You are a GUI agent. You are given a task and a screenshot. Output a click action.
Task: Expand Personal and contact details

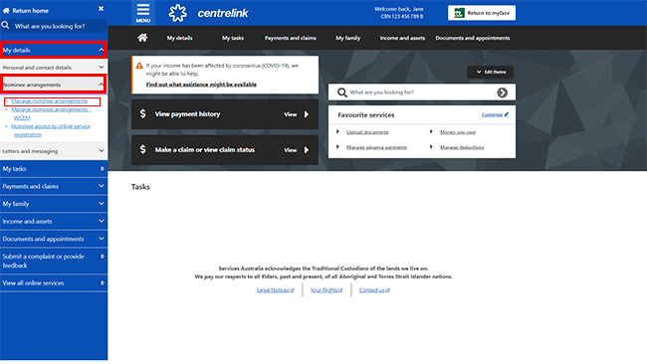point(54,68)
